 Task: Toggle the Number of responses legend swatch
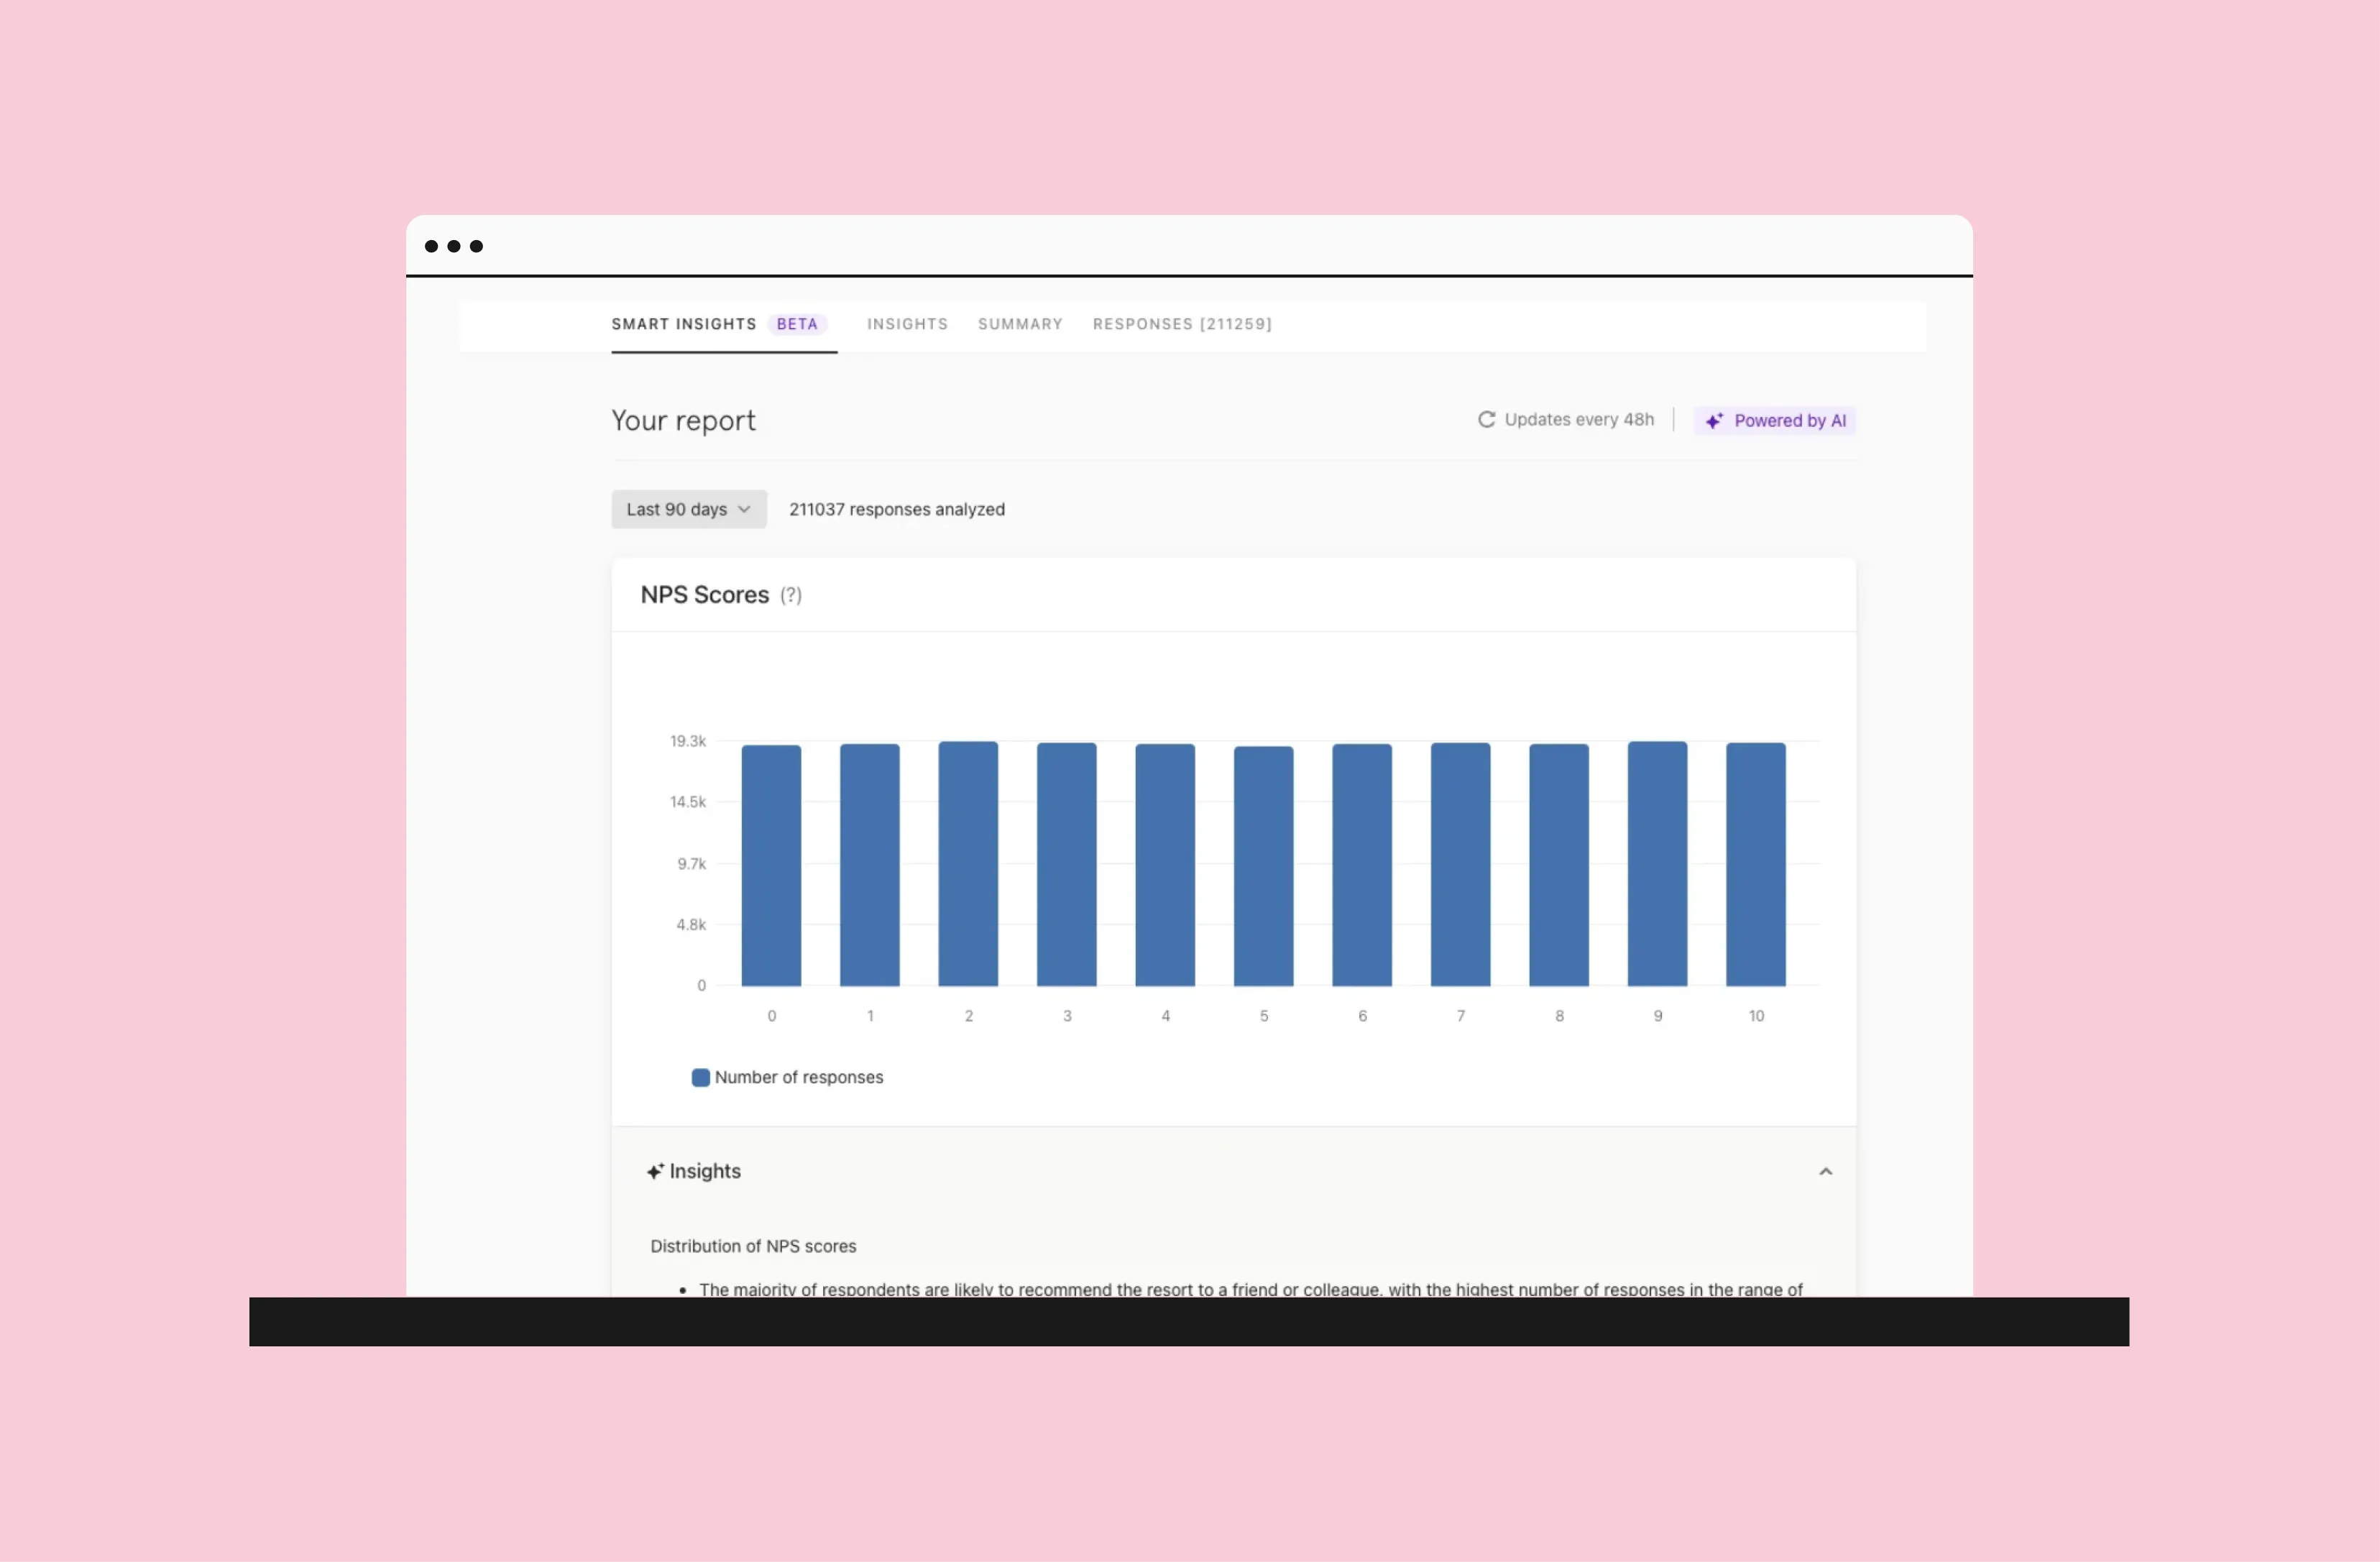click(701, 1077)
